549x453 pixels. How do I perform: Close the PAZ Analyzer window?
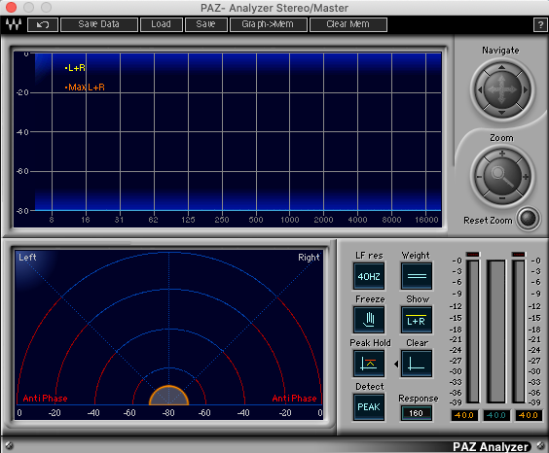coord(12,7)
